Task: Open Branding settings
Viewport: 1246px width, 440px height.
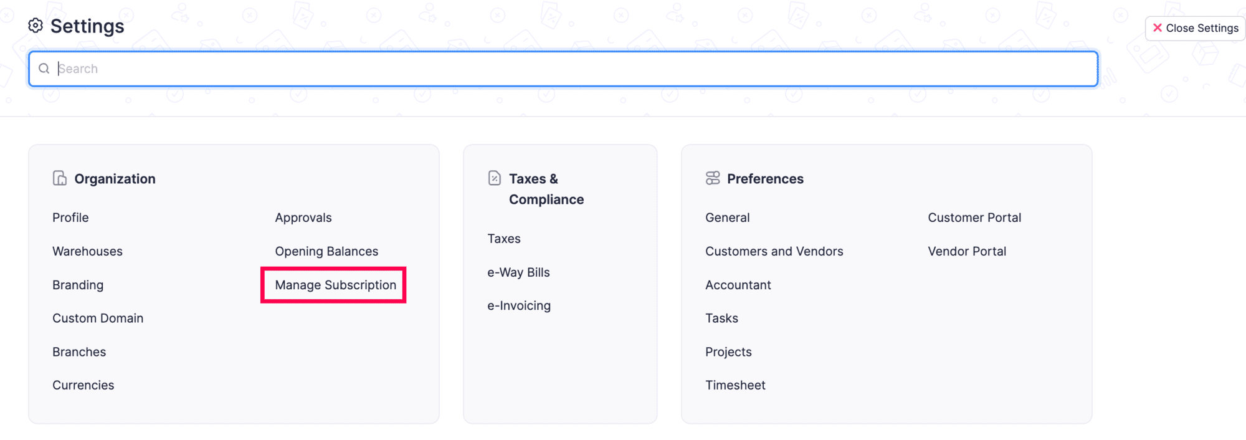Action: tap(78, 285)
